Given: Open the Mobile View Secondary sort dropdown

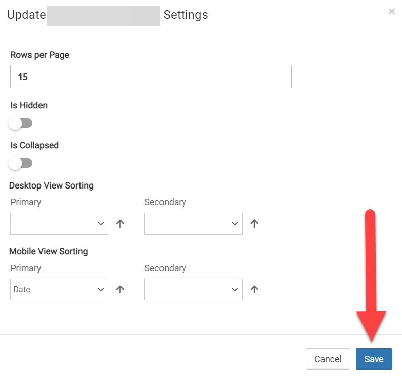Looking at the screenshot, I should click(193, 289).
